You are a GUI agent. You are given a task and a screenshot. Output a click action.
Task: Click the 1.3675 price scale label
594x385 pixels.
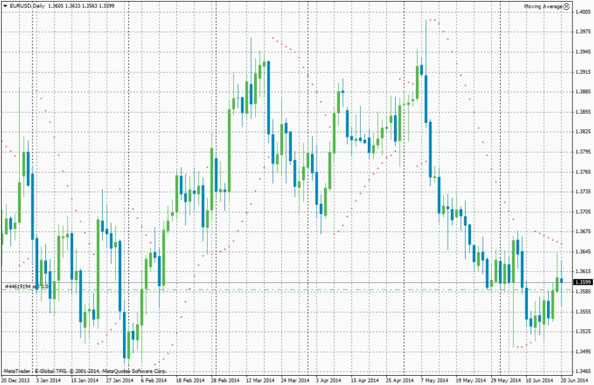point(583,231)
